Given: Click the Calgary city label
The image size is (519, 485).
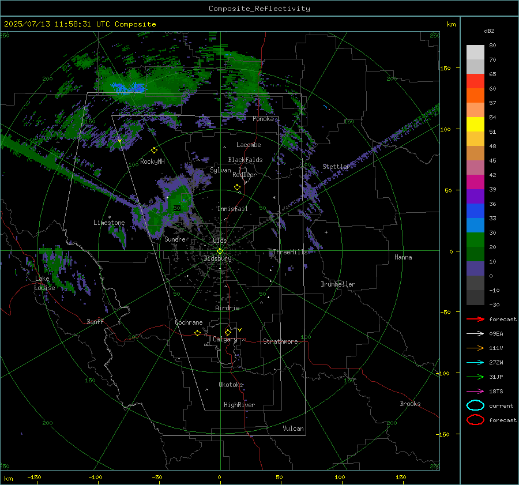Looking at the screenshot, I should point(225,339).
